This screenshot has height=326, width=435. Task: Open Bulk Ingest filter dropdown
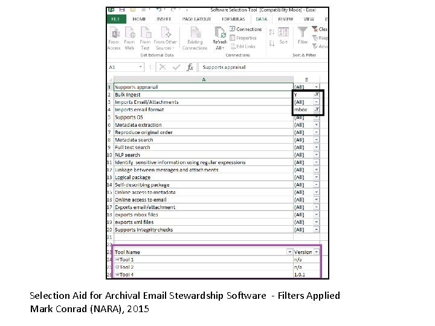(316, 95)
